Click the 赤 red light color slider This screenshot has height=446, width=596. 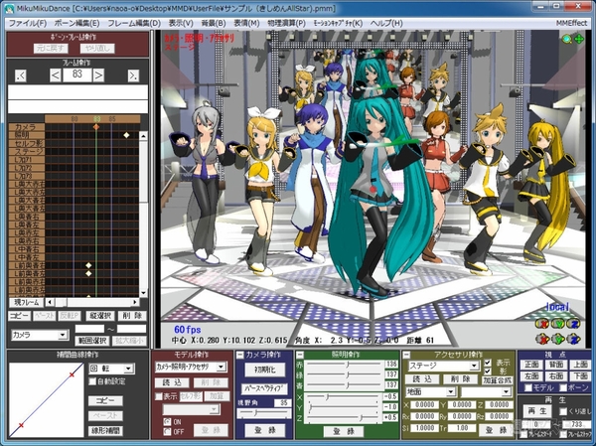point(345,365)
